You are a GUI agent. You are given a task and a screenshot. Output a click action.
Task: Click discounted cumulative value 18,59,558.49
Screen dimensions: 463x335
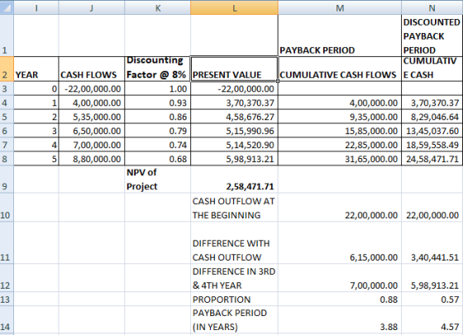tap(432, 145)
